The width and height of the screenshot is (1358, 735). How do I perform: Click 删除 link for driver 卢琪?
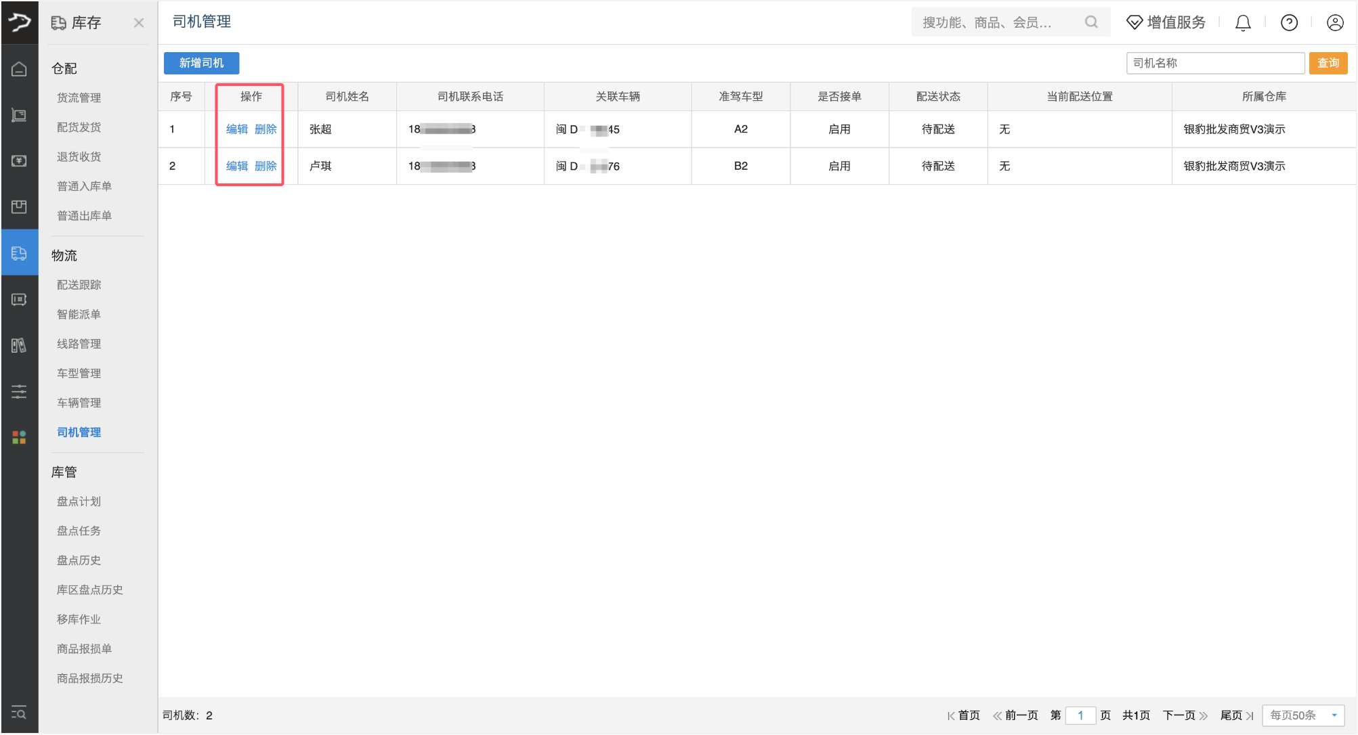pyautogui.click(x=266, y=166)
